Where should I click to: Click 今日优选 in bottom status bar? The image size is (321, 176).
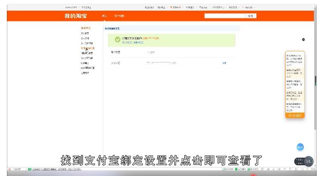(x=17, y=169)
